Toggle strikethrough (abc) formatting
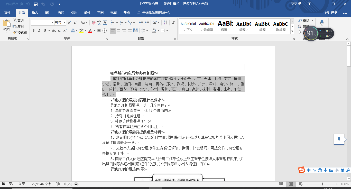The image size is (351, 189). [x=54, y=31]
